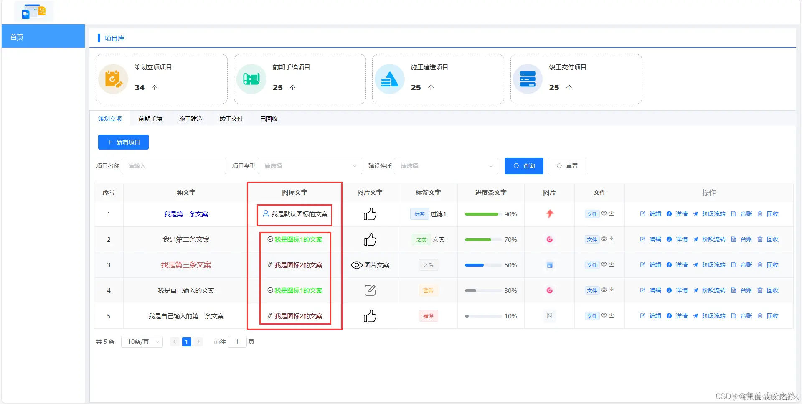
Task: Click the 竣工交付项目 card icon
Action: 528,79
